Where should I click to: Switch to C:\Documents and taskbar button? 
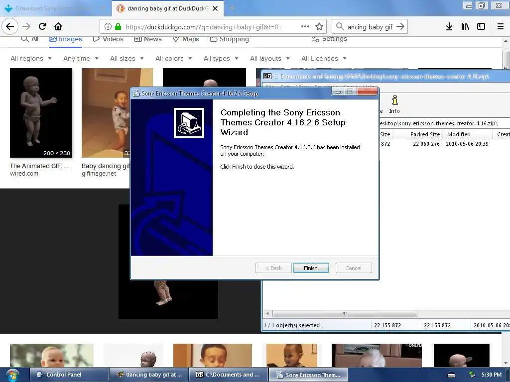[x=228, y=375]
